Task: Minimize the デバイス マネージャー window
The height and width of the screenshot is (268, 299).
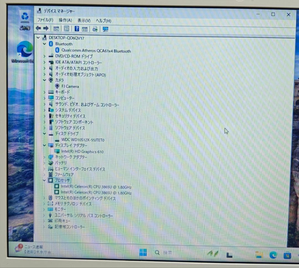Action: [x=258, y=14]
